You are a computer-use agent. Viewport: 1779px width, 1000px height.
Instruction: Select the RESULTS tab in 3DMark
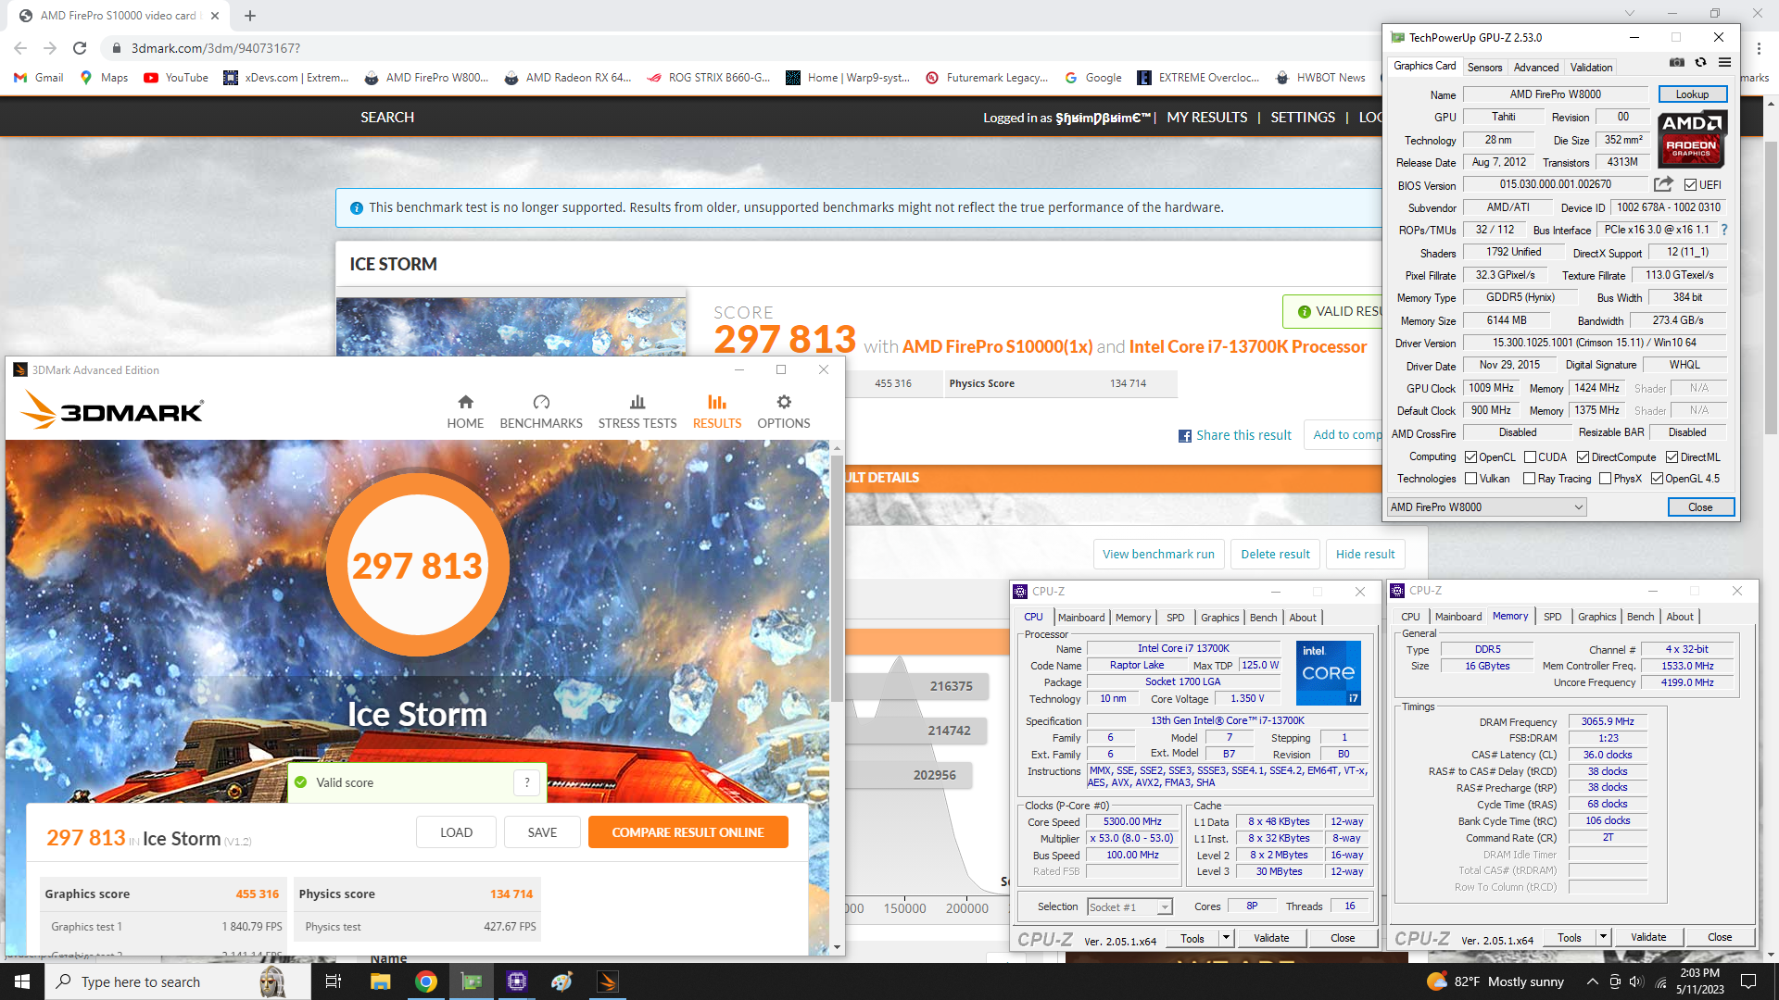pos(717,411)
